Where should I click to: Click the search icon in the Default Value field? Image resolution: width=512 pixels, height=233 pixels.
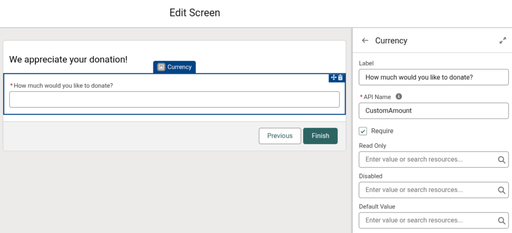pos(501,220)
